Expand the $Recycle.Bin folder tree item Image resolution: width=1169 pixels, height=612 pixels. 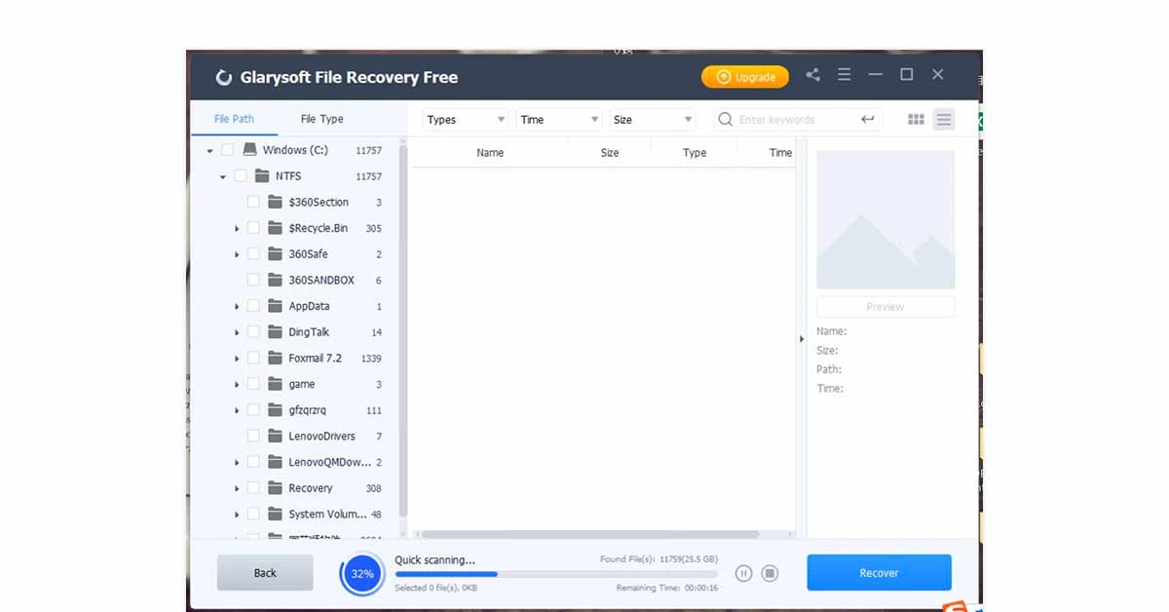coord(236,228)
